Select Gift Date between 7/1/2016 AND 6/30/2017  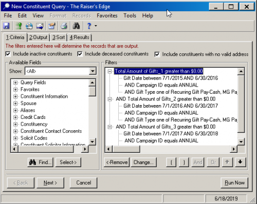pyautogui.click(x=171, y=106)
